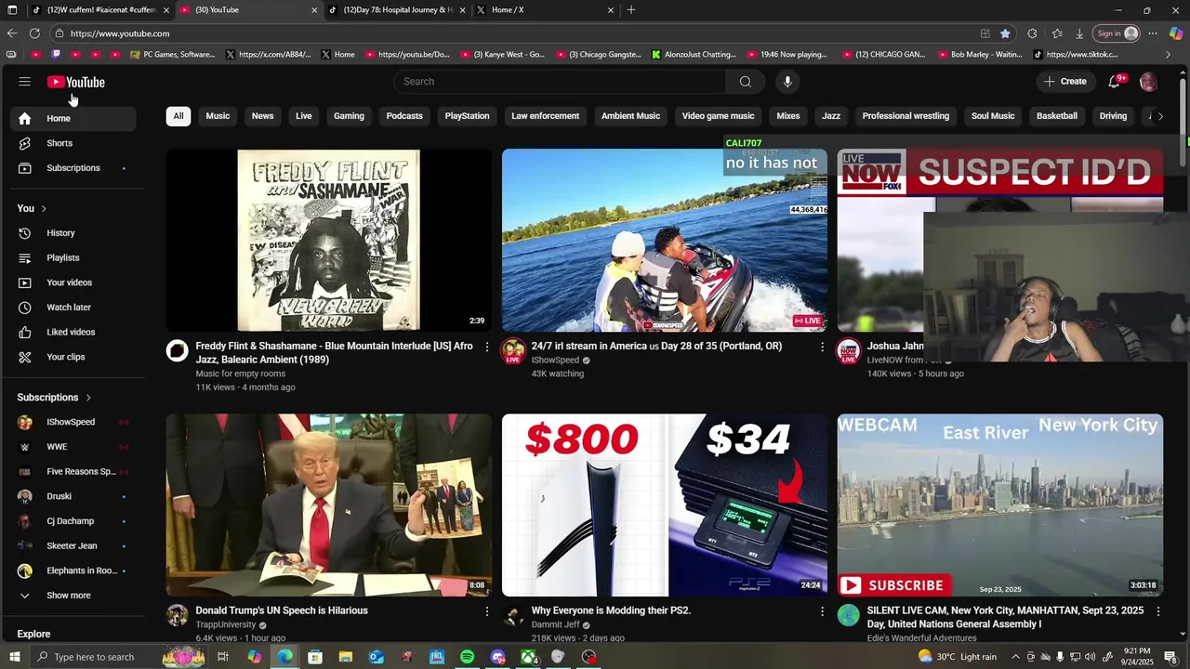Reload the page with browser refresh icon
The height and width of the screenshot is (669, 1190).
tap(34, 33)
